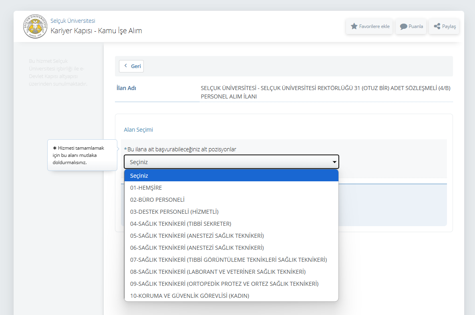Click the star icon in Favorilere ekle
This screenshot has width=475, height=315.
(x=354, y=26)
